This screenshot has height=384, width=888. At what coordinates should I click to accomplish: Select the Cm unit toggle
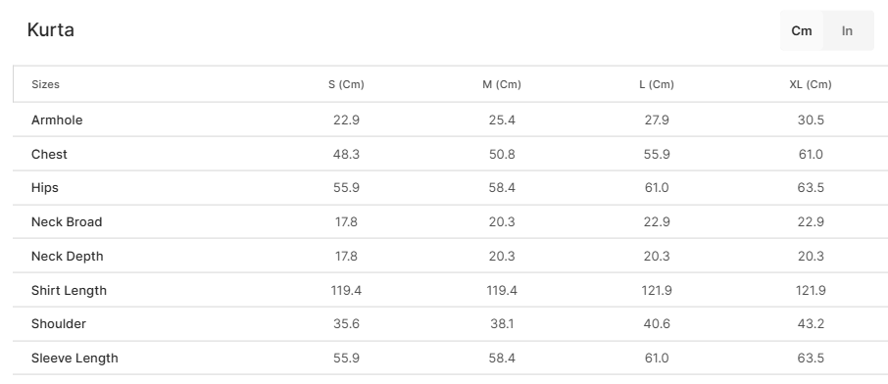click(x=802, y=31)
